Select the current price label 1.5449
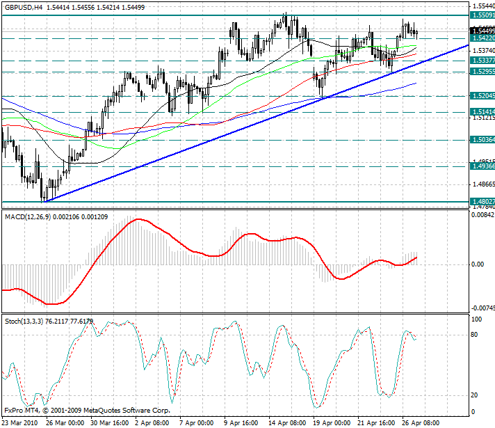495x428 pixels. point(482,31)
